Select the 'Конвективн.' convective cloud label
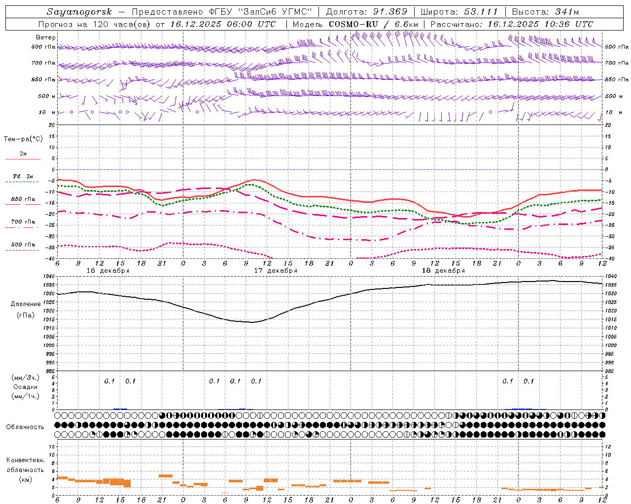 25,460
